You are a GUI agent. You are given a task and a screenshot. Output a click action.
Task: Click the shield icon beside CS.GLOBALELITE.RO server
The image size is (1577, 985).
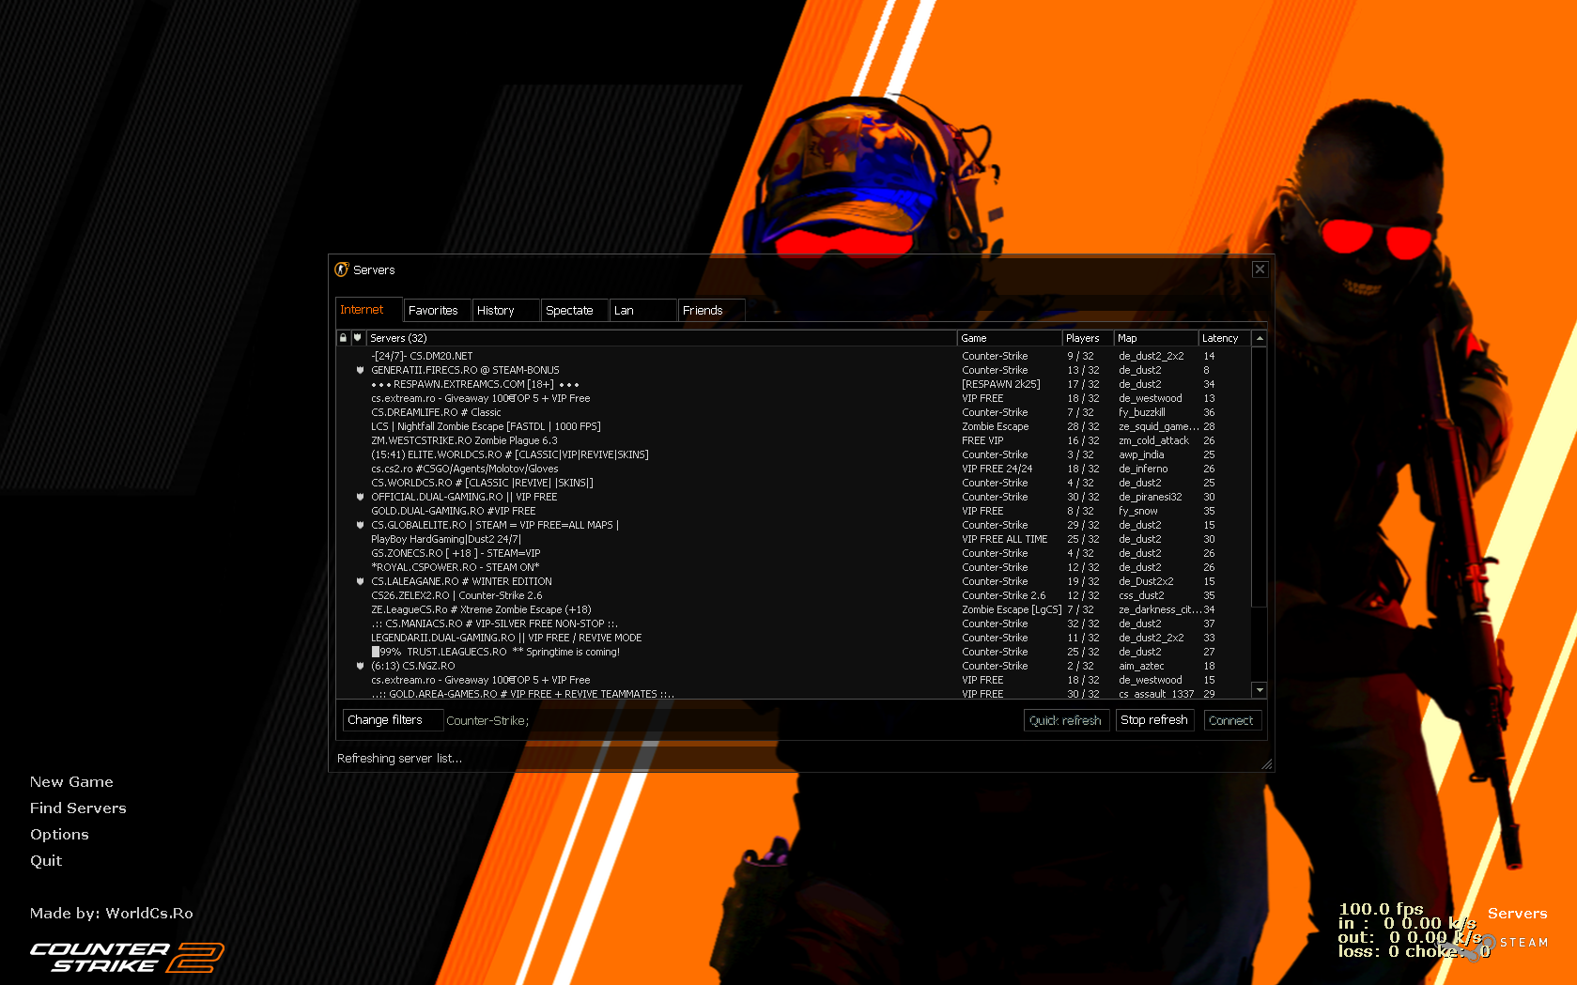(x=360, y=525)
